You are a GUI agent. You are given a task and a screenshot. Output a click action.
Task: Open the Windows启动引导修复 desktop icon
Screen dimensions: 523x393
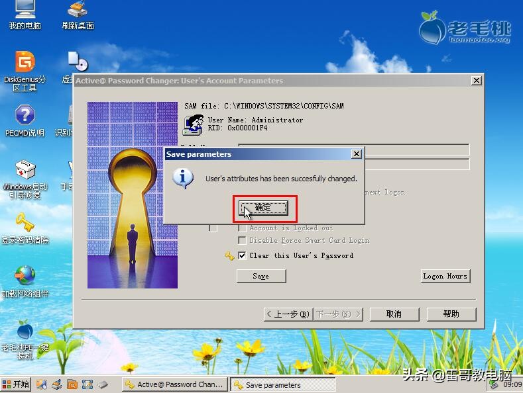(25, 179)
